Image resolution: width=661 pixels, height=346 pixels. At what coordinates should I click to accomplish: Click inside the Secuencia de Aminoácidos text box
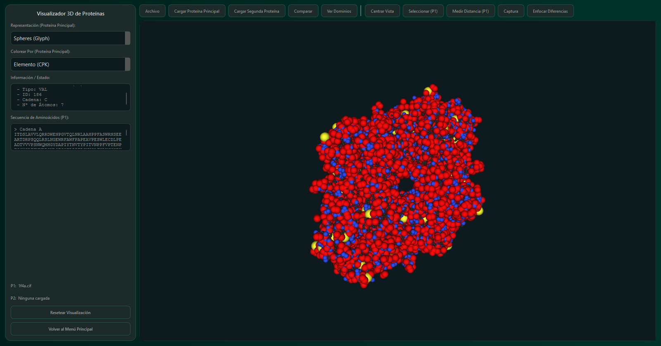(68, 137)
